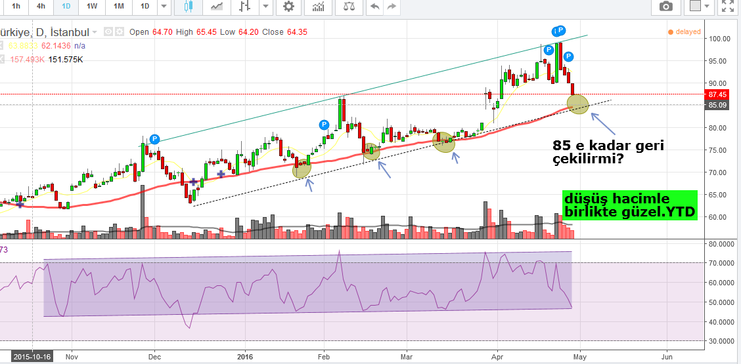
Task: Select the 1M interval button
Action: tap(118, 7)
